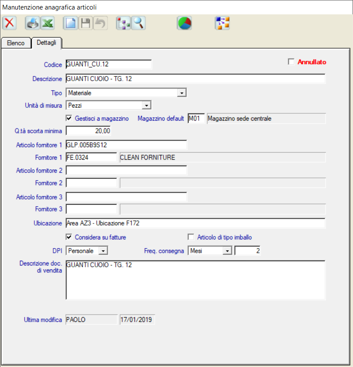Undo changes with curved arrow icon
The image size is (353, 367).
pyautogui.click(x=101, y=23)
